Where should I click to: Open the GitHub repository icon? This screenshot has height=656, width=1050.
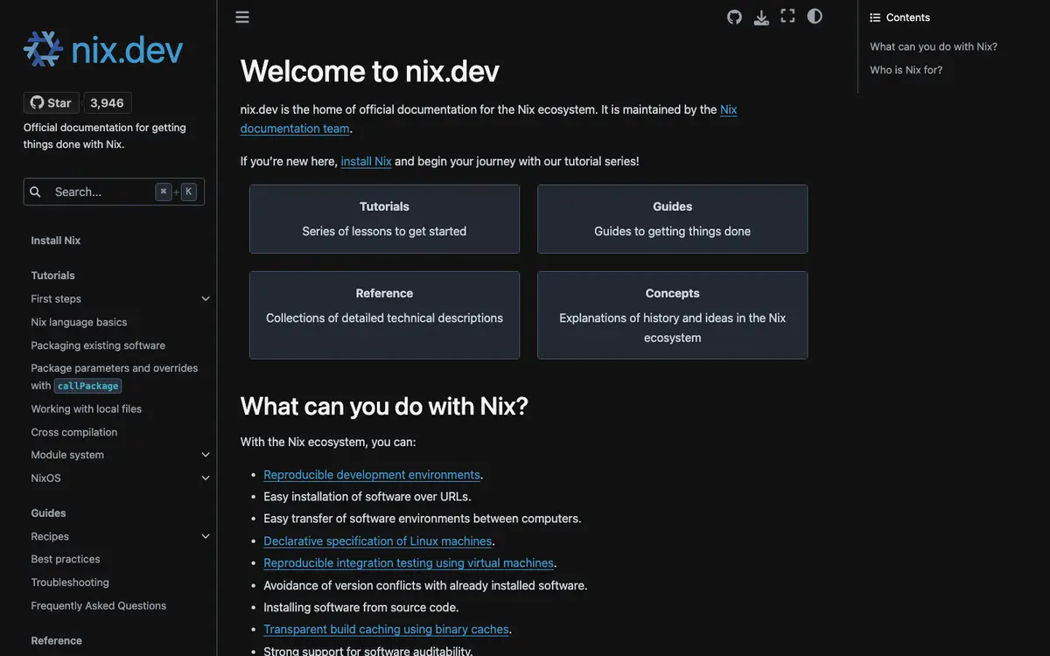point(735,17)
